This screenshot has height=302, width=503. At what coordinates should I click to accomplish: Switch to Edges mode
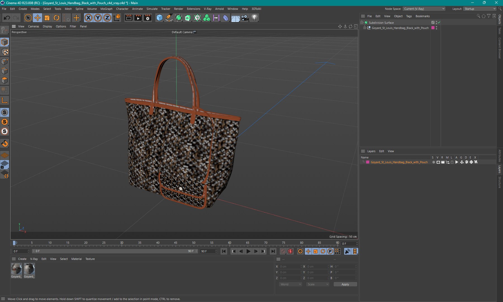[x=5, y=71]
